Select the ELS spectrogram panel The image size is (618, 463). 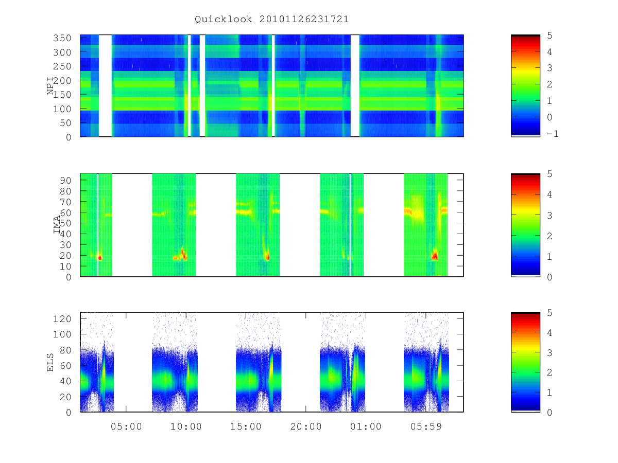[x=272, y=362]
